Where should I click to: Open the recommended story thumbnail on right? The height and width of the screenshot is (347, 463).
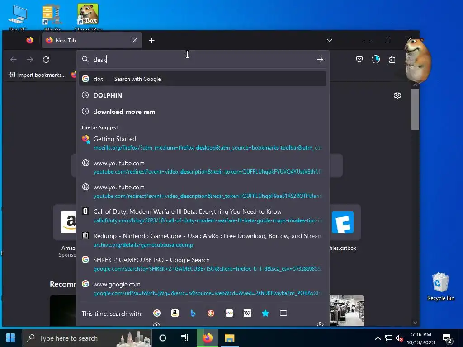click(347, 310)
